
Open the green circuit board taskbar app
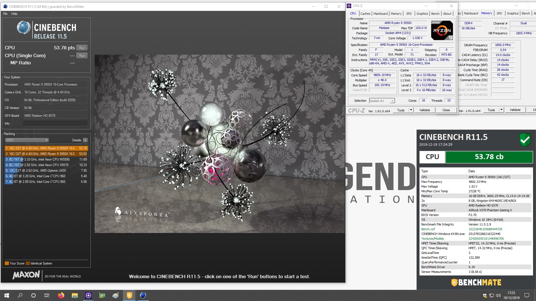pyautogui.click(x=102, y=295)
